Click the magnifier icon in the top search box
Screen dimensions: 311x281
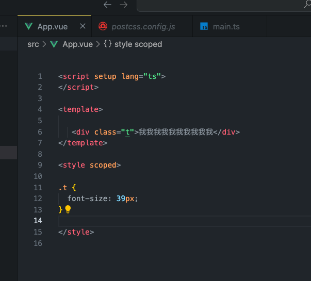click(307, 5)
